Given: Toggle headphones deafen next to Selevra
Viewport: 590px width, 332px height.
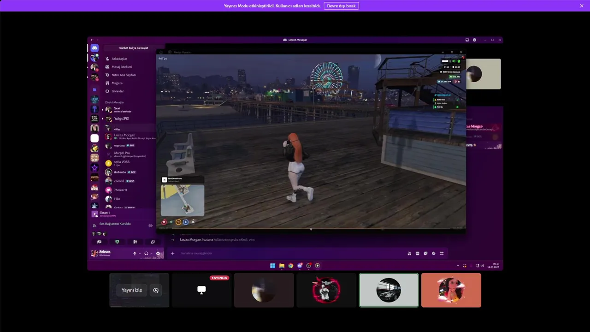Looking at the screenshot, I should pyautogui.click(x=146, y=253).
